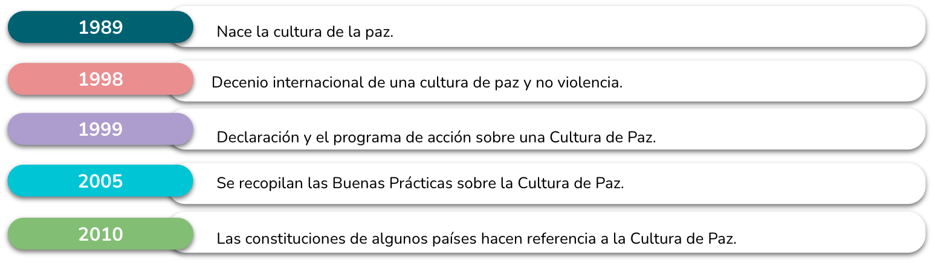Open the 'Decenio internacional' description box

(547, 80)
